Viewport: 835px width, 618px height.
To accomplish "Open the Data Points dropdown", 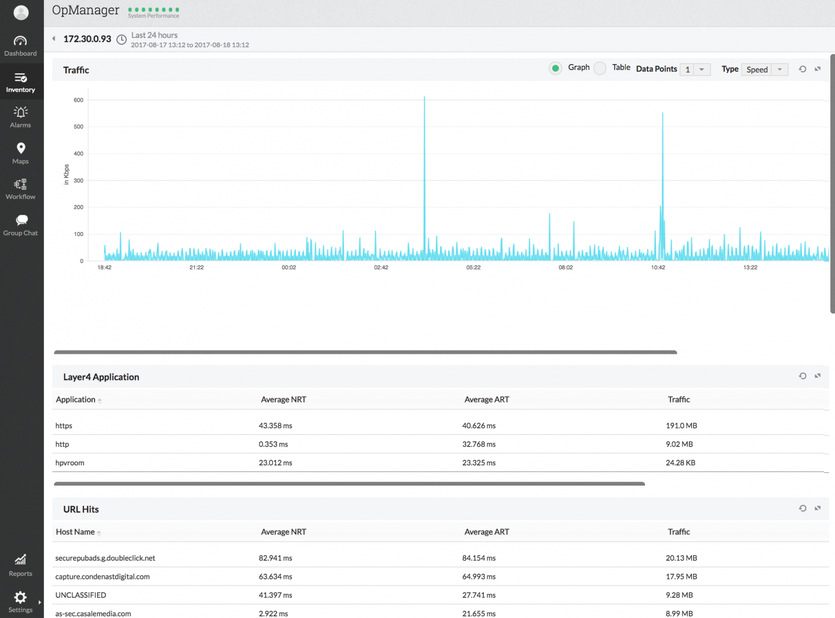I will click(695, 69).
